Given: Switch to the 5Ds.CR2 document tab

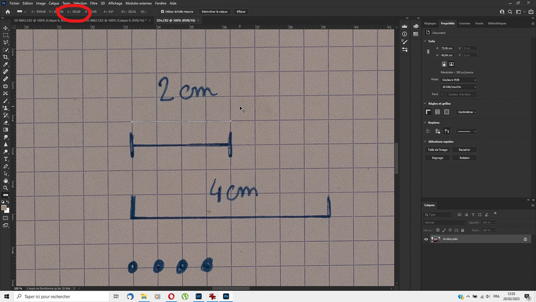Looking at the screenshot, I should coord(176,20).
